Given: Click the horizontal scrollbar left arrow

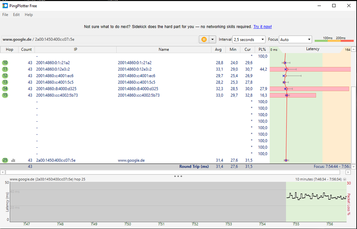Looking at the screenshot, I should [3, 172].
